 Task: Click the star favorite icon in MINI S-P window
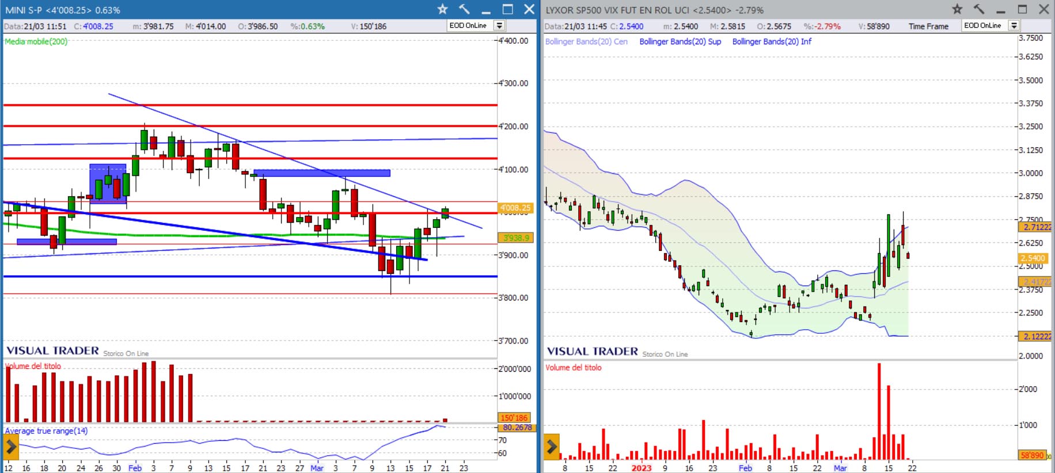[x=442, y=9]
